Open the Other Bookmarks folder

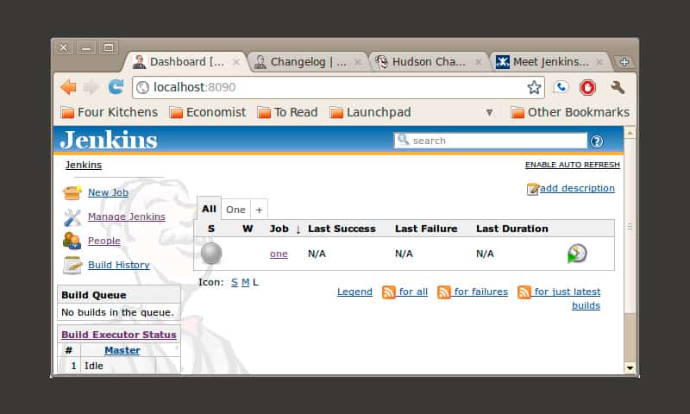[570, 112]
